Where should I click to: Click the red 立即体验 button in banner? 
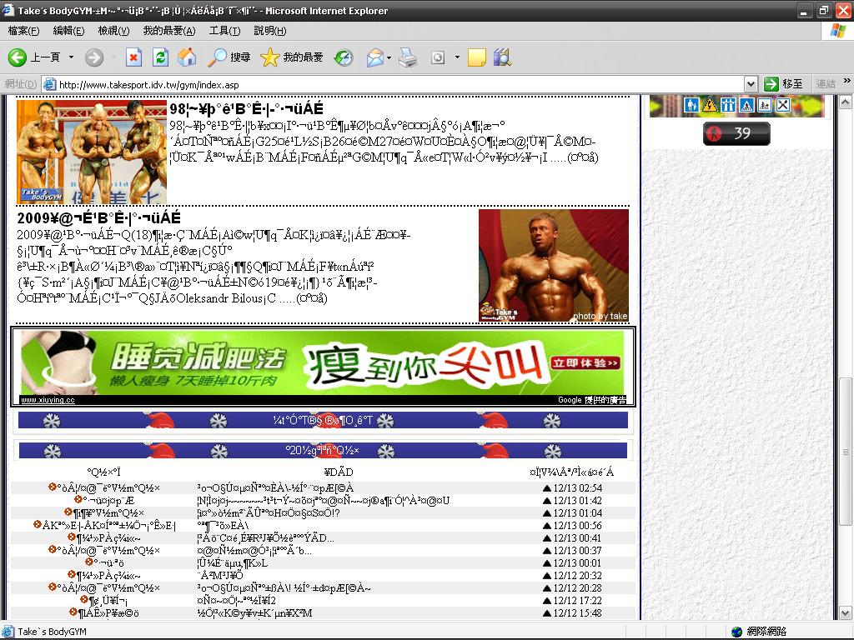pos(585,363)
